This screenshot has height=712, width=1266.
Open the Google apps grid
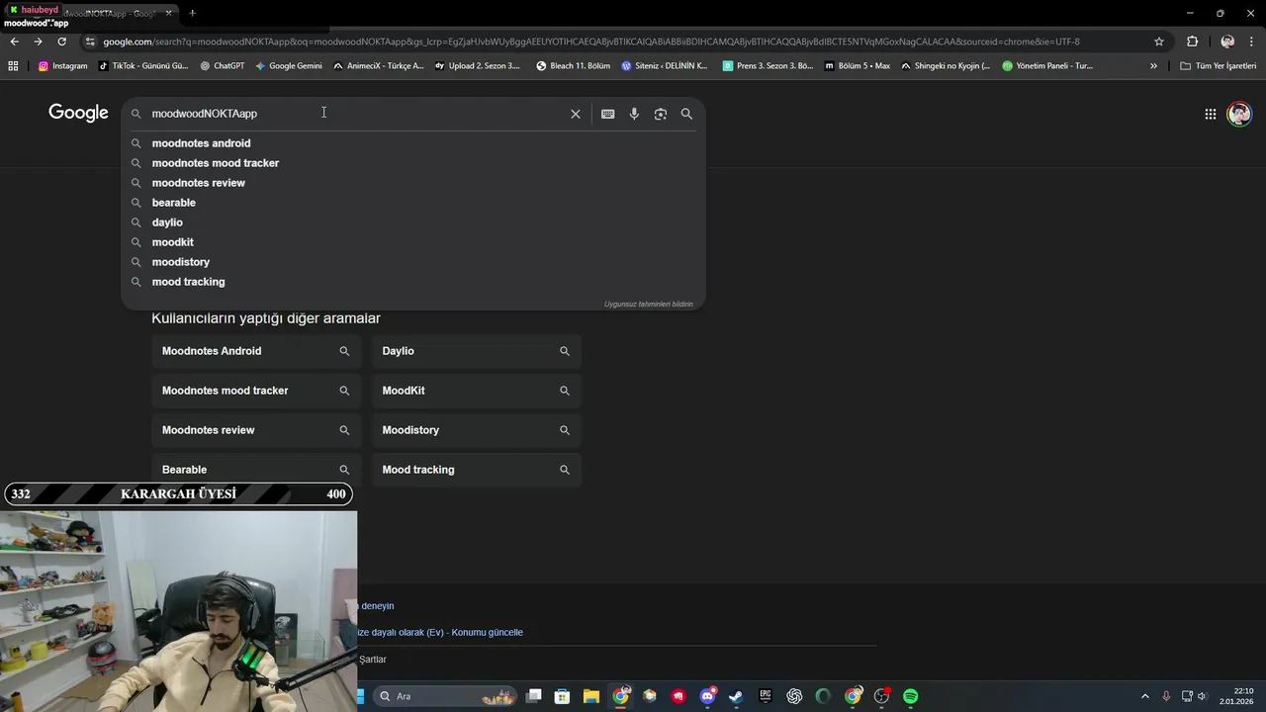1210,114
